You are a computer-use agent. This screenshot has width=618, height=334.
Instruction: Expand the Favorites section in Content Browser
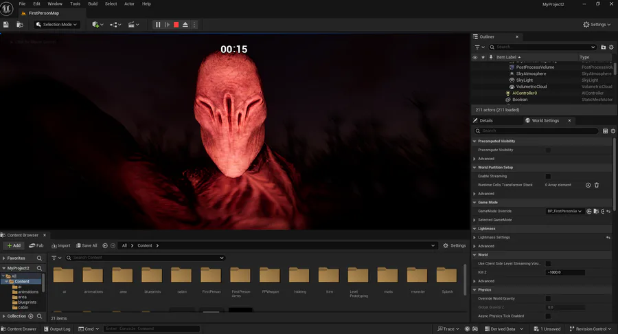(x=4, y=258)
